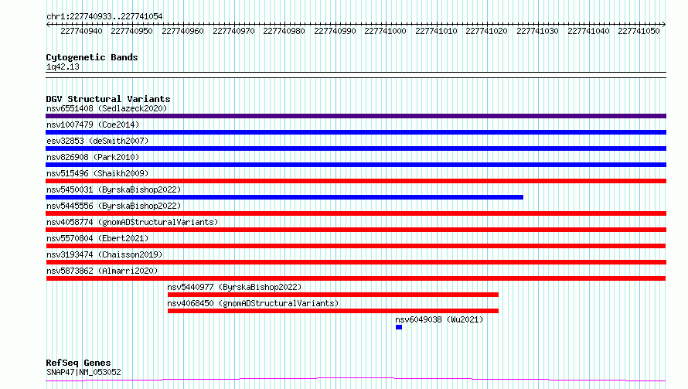This screenshot has width=688, height=389.
Task: Open nsv3193474 (Chaisson2019) variant
Action: (x=104, y=254)
